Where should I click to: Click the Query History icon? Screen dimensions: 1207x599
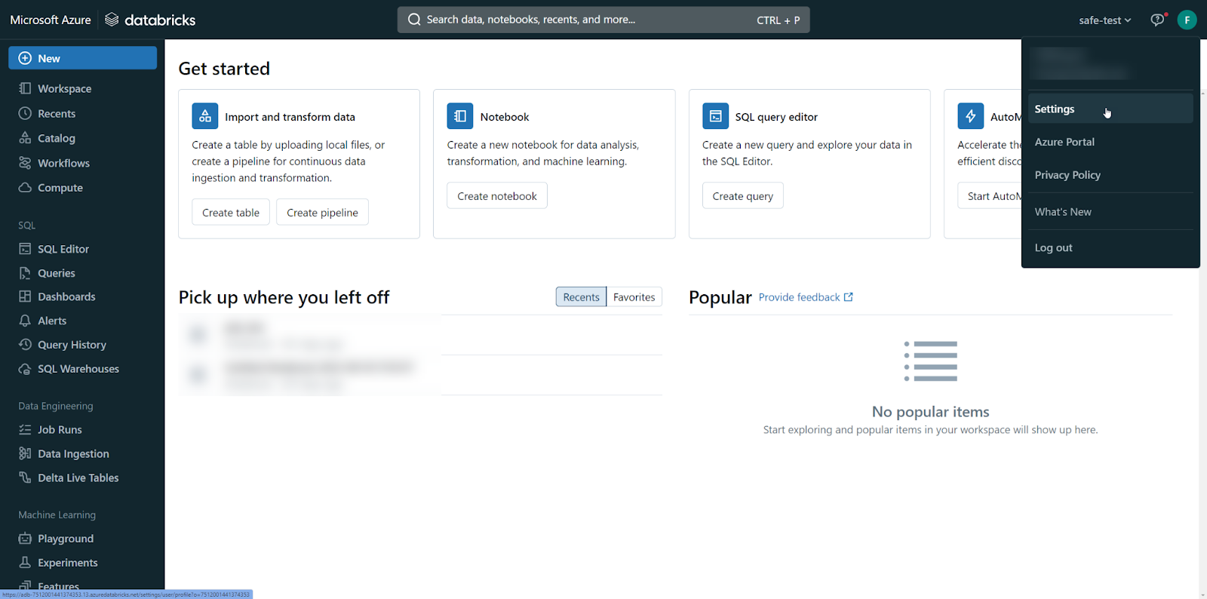[x=25, y=345]
